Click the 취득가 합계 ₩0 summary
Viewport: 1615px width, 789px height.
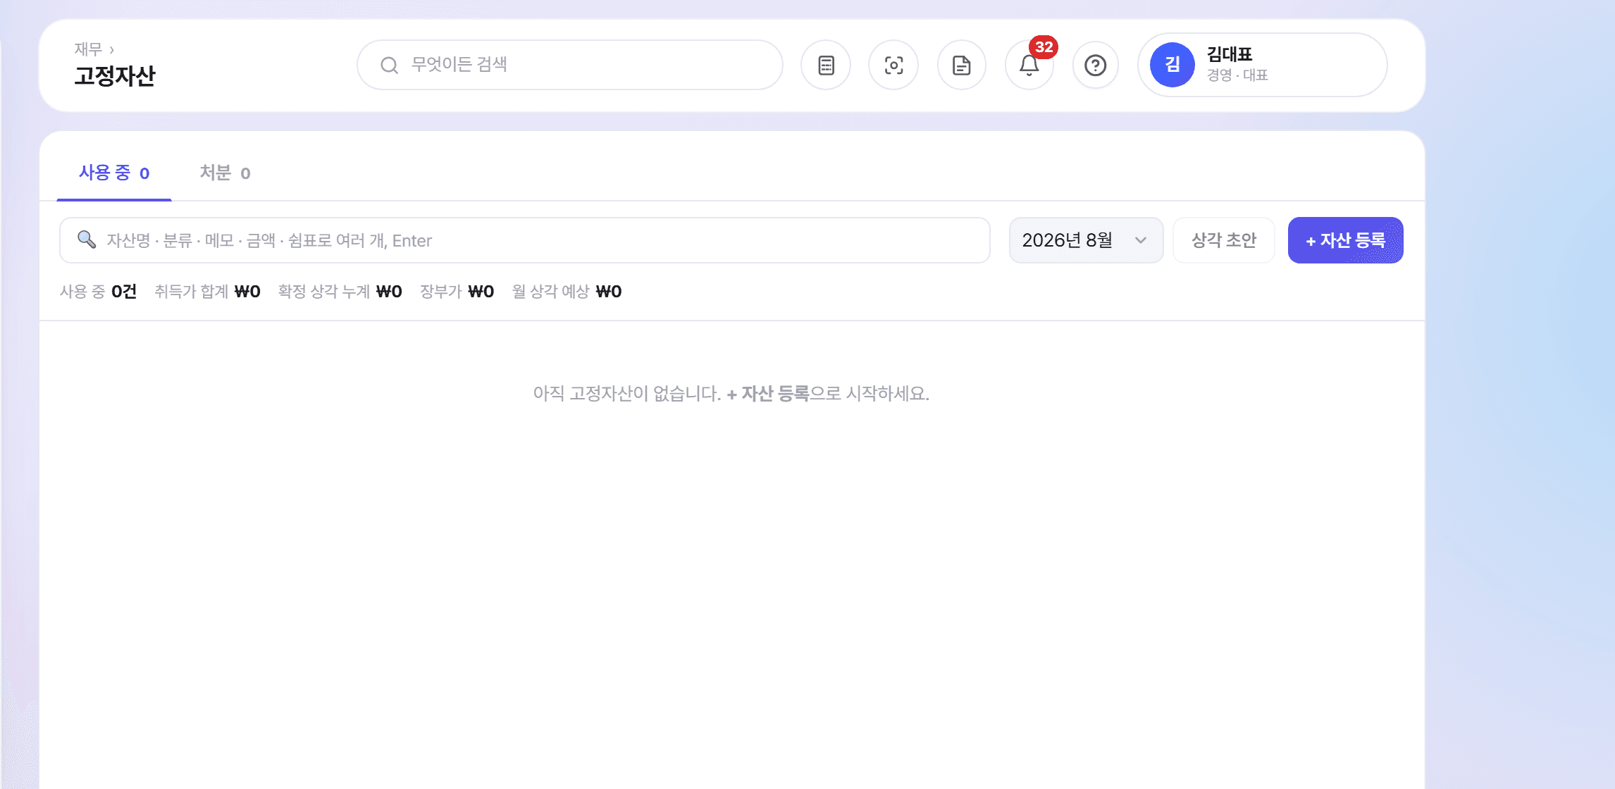[207, 292]
